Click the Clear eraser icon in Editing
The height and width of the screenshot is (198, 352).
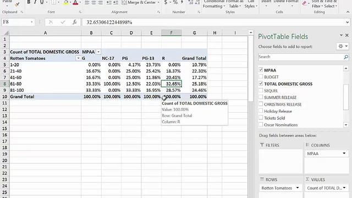pyautogui.click(x=305, y=3)
